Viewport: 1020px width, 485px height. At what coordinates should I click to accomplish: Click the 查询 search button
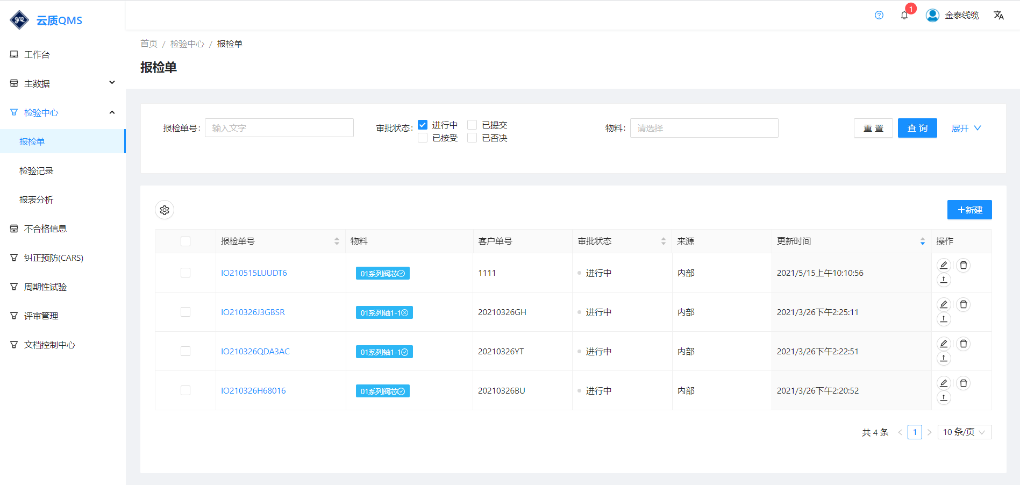pos(917,128)
